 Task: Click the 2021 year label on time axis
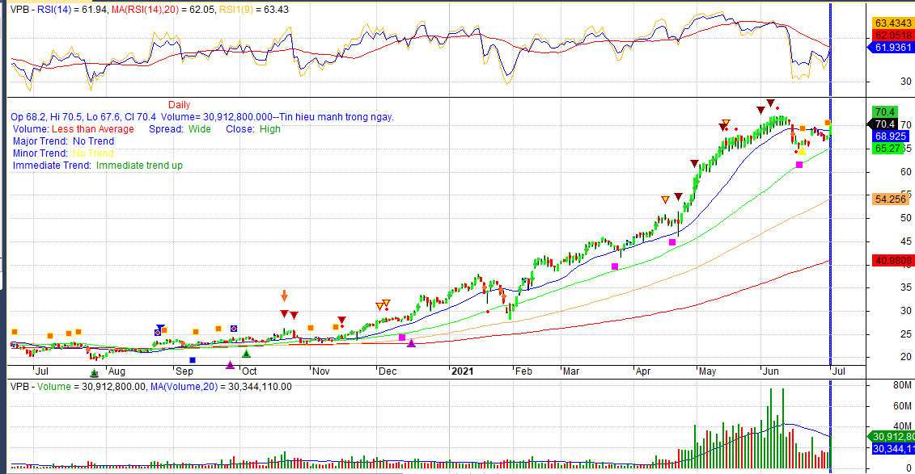462,371
